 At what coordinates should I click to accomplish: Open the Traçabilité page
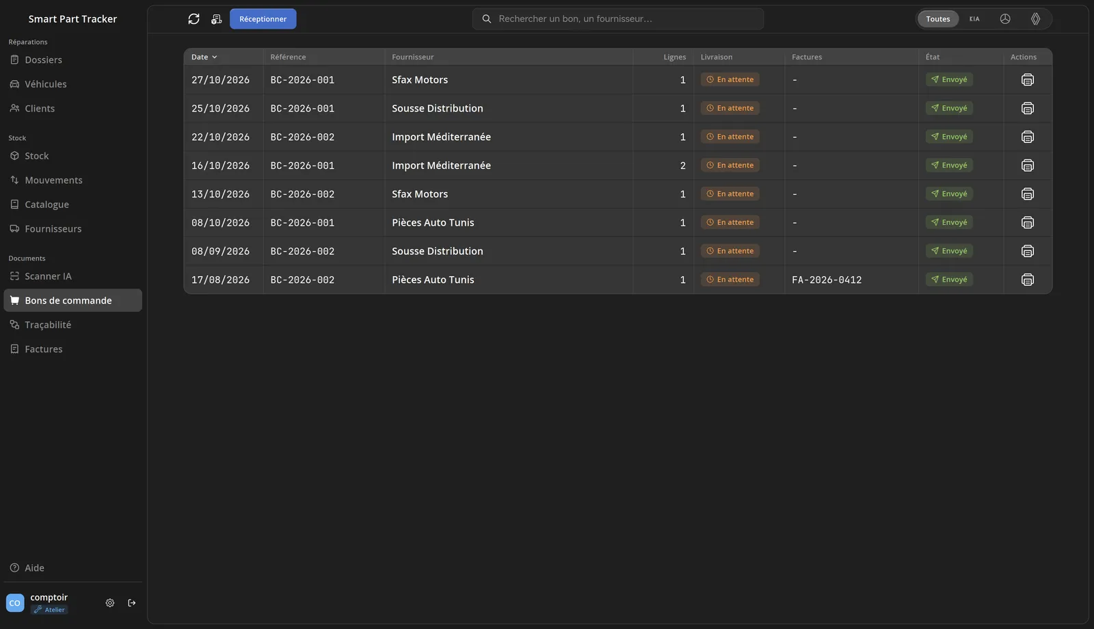click(x=73, y=325)
